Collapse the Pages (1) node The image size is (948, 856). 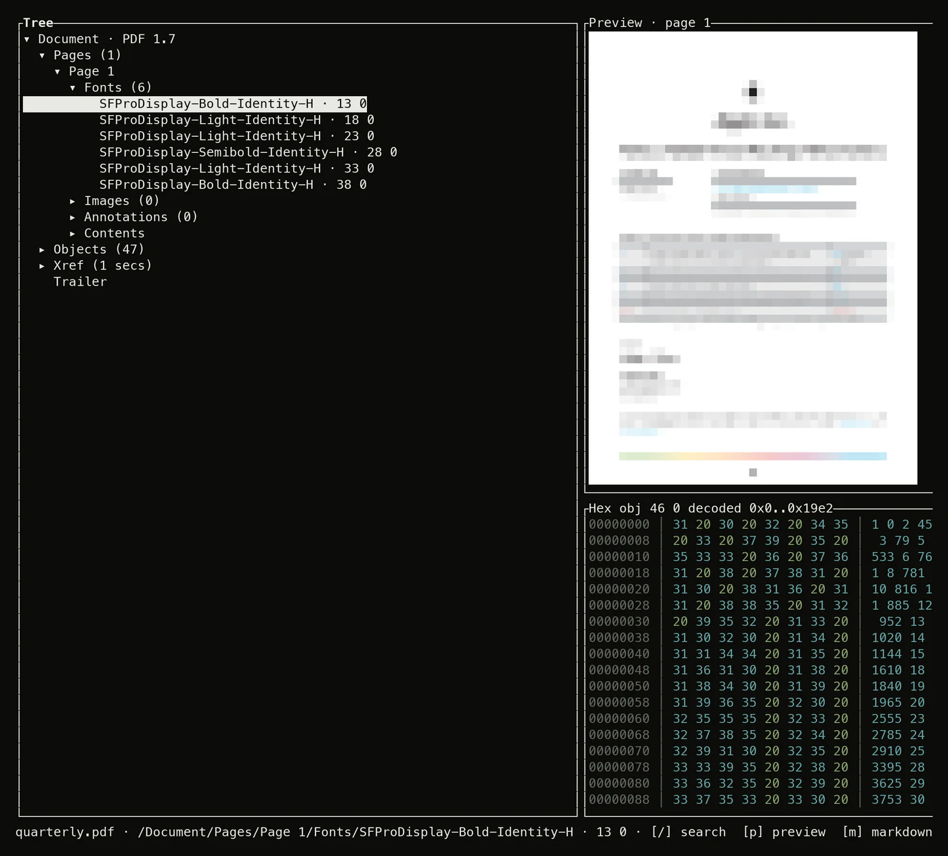click(x=42, y=55)
